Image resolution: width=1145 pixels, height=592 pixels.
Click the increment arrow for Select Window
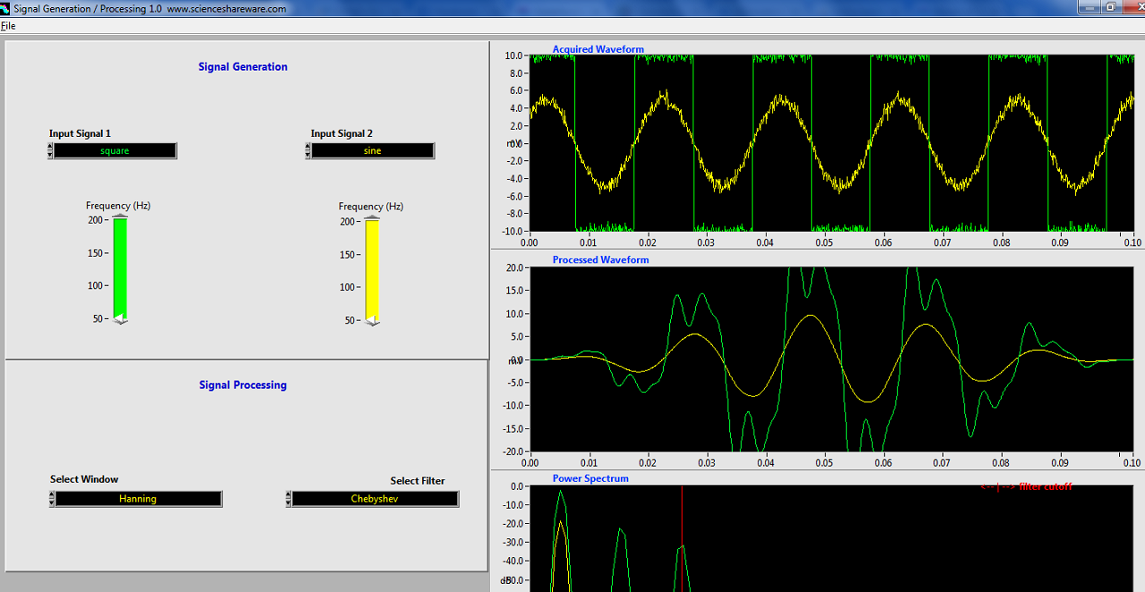(52, 495)
